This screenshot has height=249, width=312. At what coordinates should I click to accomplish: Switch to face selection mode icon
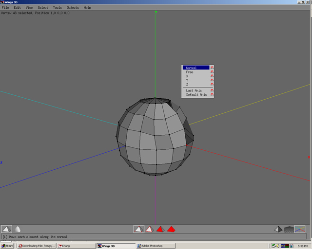(160, 229)
